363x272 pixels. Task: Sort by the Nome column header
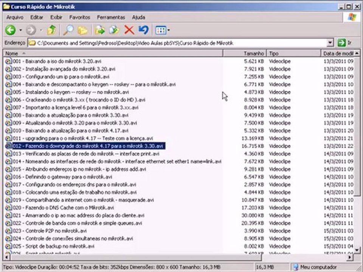(113, 53)
